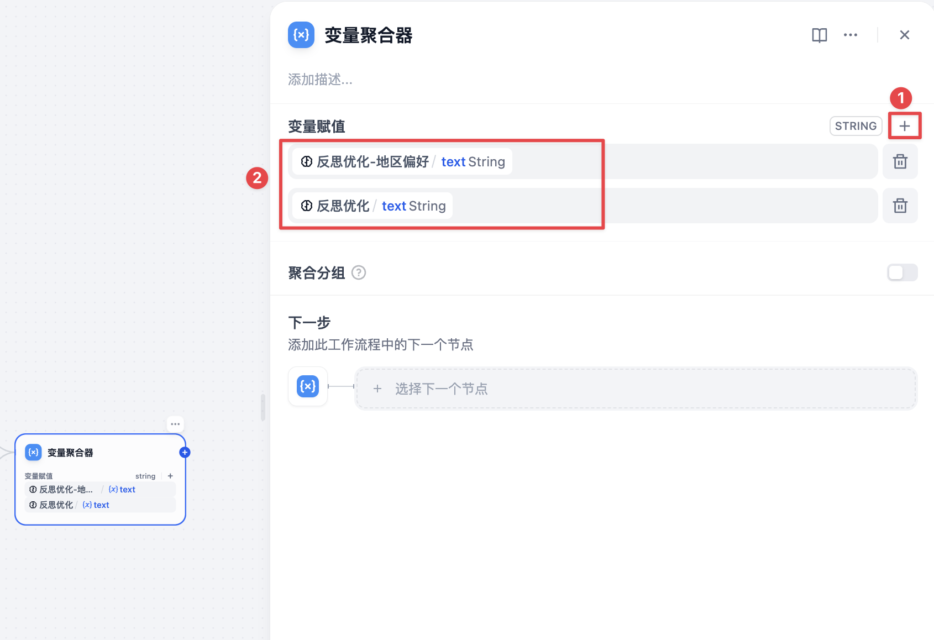The width and height of the screenshot is (934, 640).
Task: Select the 变量聚合器 node on the canvas
Action: [x=100, y=479]
